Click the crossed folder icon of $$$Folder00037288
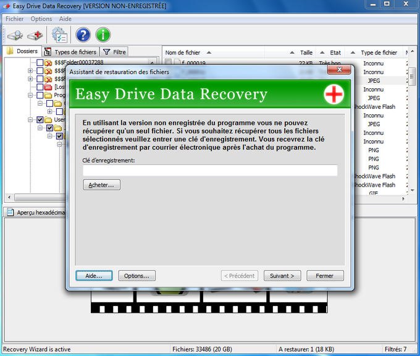The height and width of the screenshot is (356, 420). (x=48, y=62)
